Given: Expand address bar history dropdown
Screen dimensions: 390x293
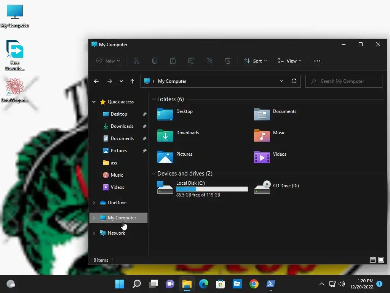Looking at the screenshot, I should click(x=281, y=81).
